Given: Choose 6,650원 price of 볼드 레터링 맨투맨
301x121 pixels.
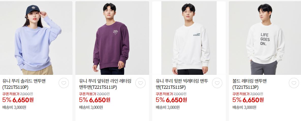Looking at the screenshot, I should [253, 100].
